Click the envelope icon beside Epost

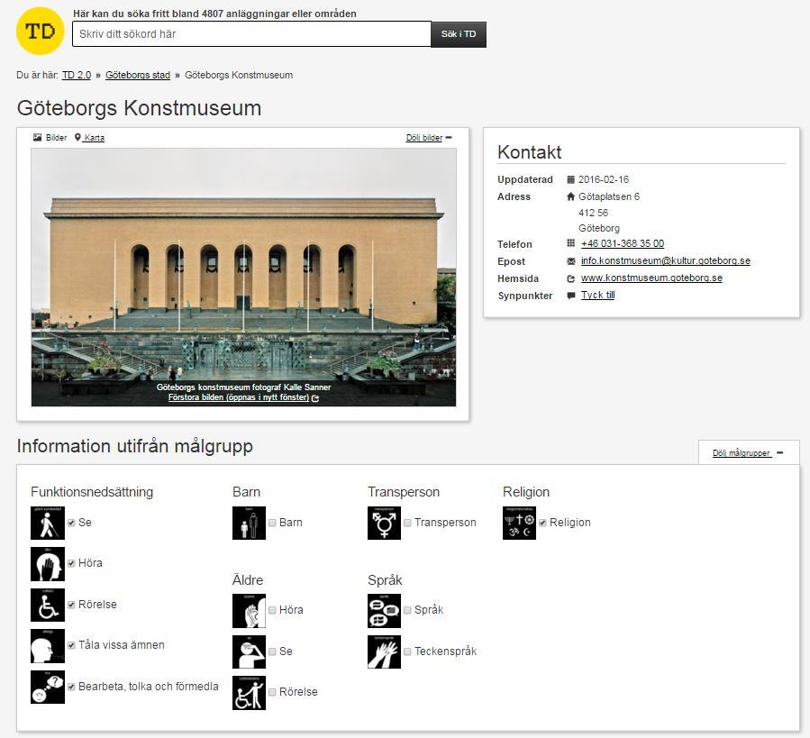click(571, 261)
